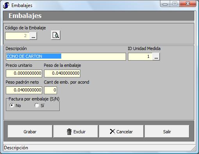Select the No radio button
Viewport: 199px width, 154px height.
click(12, 105)
